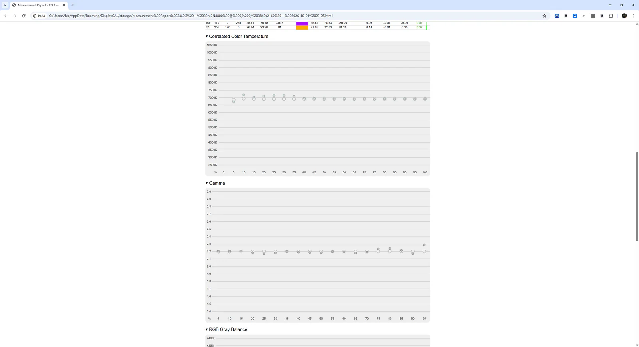Image resolution: width=639 pixels, height=347 pixels.
Task: Open the tab search dropdown arrow
Action: (5, 5)
